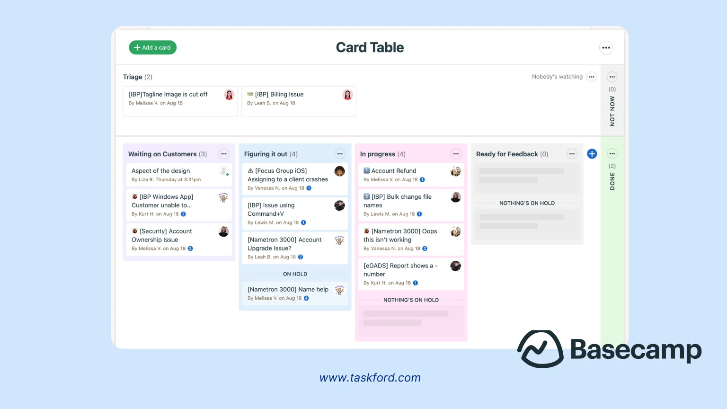
Task: Click the Done column ellipsis icon
Action: (612, 154)
